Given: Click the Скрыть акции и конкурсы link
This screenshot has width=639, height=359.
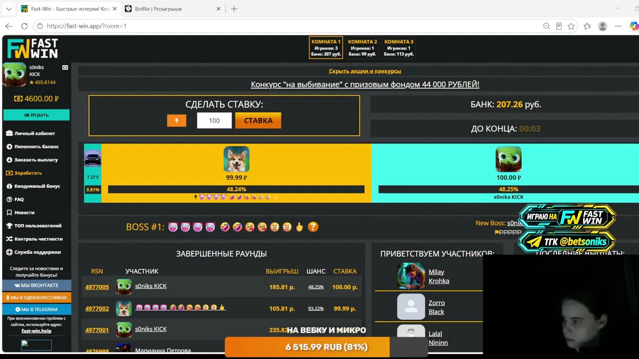Looking at the screenshot, I should tap(365, 71).
